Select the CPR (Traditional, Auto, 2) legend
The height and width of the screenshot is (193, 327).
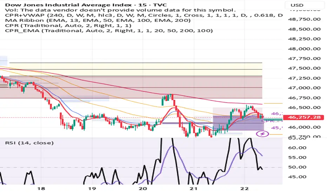click(68, 26)
